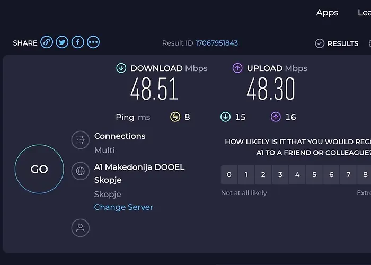The image size is (371, 265).
Task: Click the upload arrow icon
Action: pyautogui.click(x=237, y=68)
